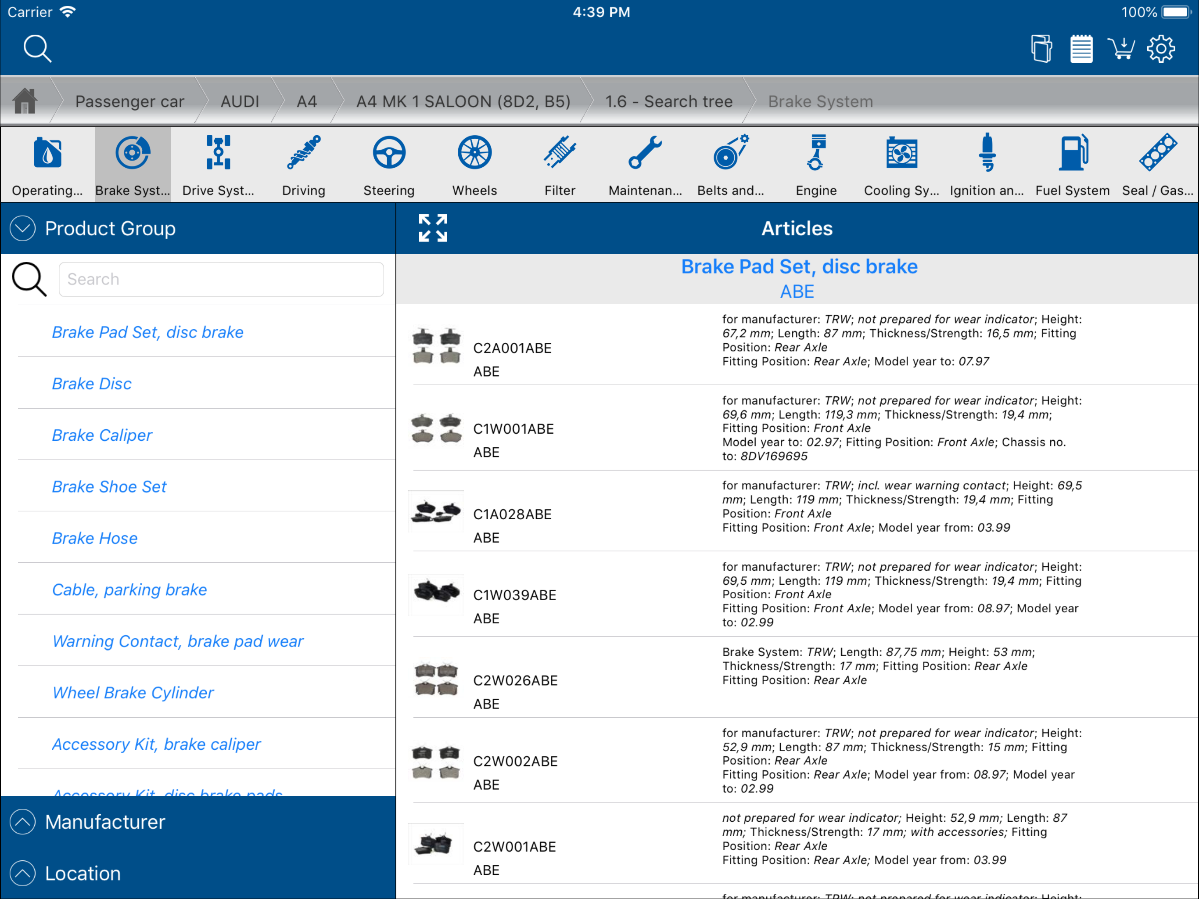Open the shopping cart icon
Screen dimensions: 1199x899
point(1120,49)
